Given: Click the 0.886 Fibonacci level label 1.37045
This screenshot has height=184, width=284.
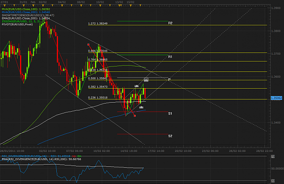Looking at the screenshot, I should click(x=98, y=51).
